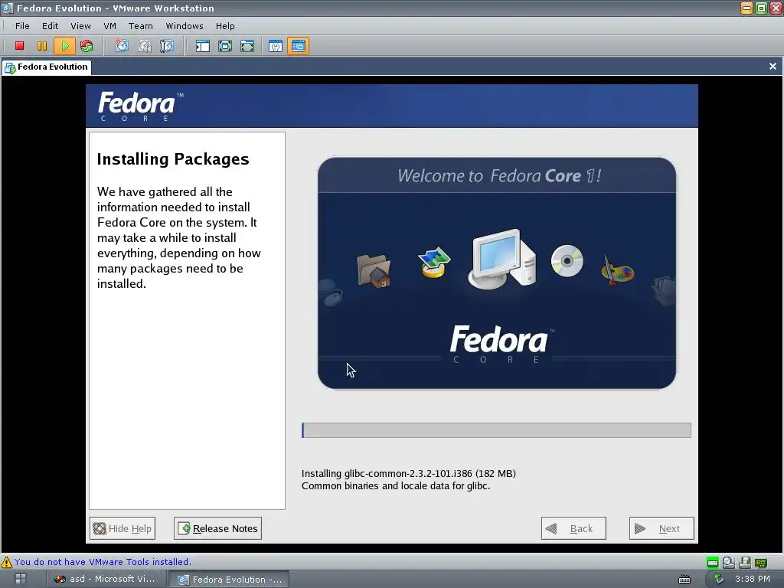784x588 pixels.
Task: Open the Release Notes button
Action: tap(217, 528)
